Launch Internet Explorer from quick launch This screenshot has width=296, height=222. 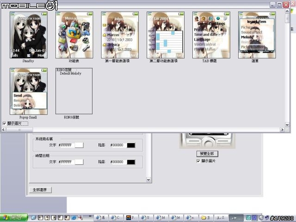(x=74, y=218)
